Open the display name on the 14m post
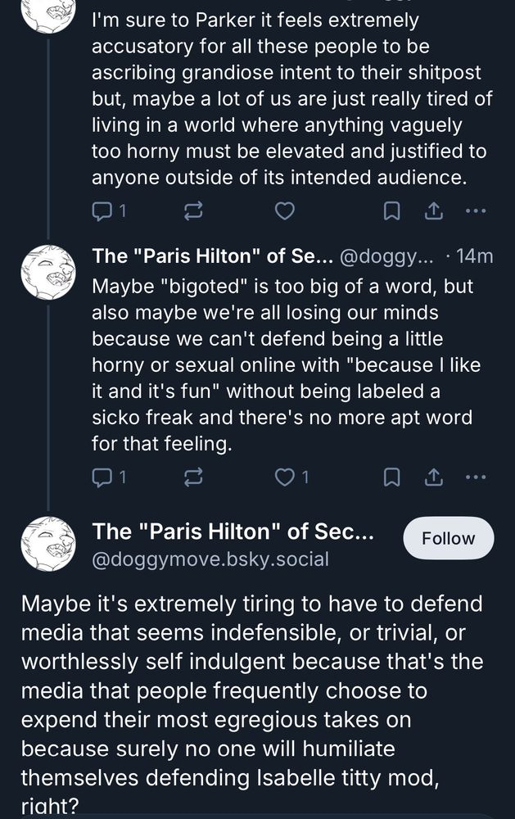 (x=211, y=256)
